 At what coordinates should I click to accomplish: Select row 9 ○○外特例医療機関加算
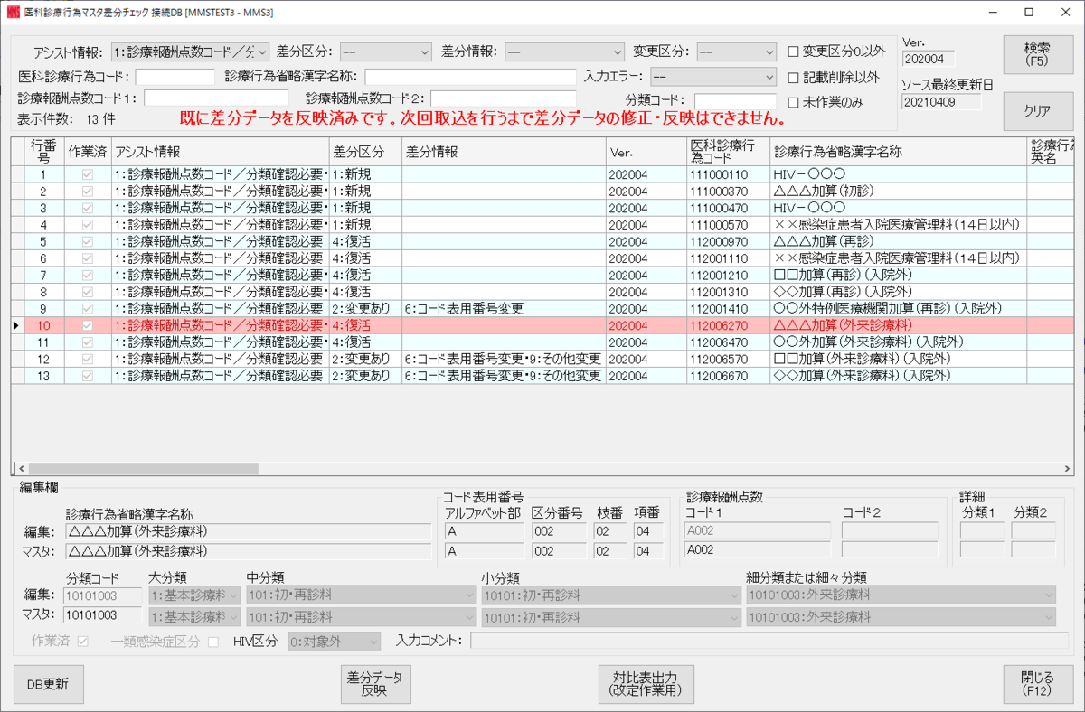(x=542, y=308)
